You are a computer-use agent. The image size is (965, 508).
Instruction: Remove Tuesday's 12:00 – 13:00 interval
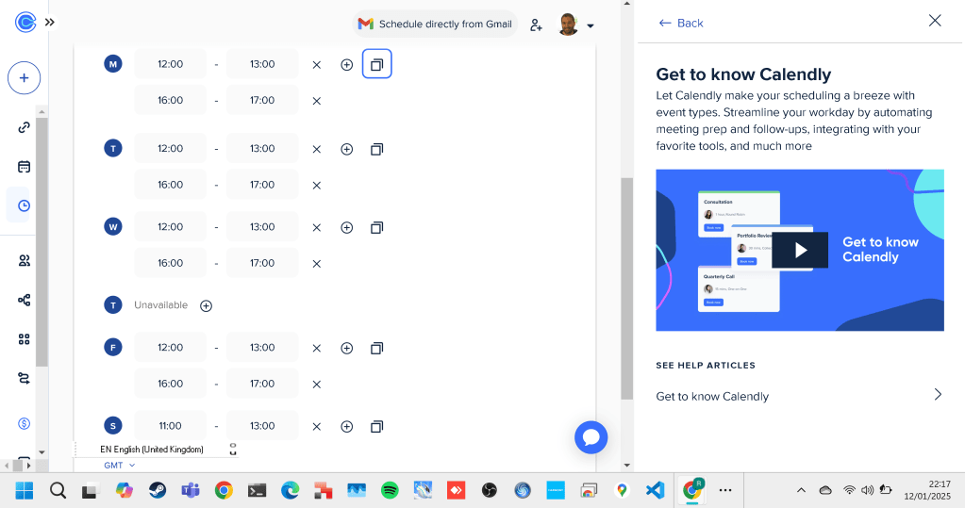coord(316,149)
